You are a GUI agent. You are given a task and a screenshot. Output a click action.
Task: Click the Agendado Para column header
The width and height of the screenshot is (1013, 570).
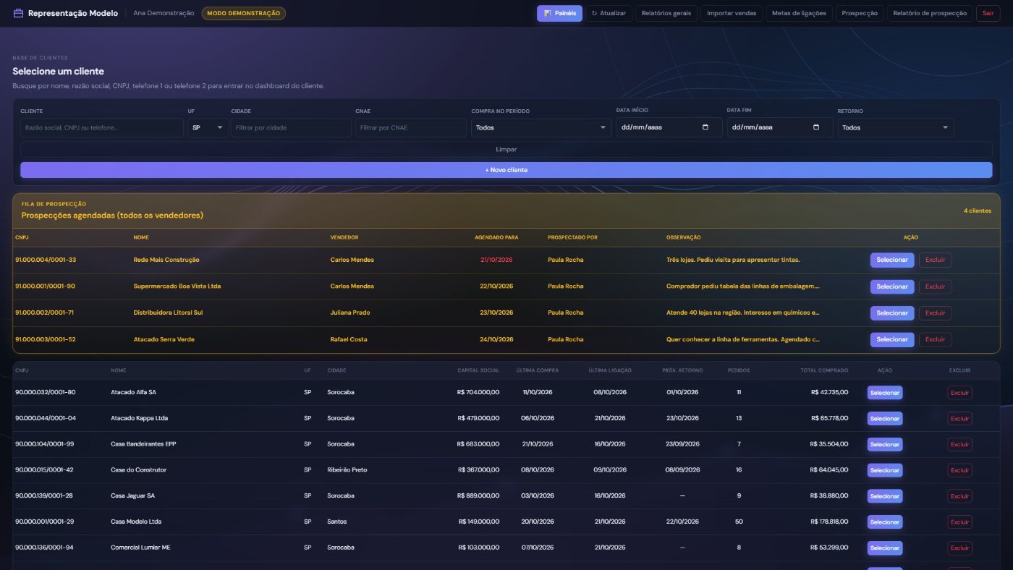496,237
